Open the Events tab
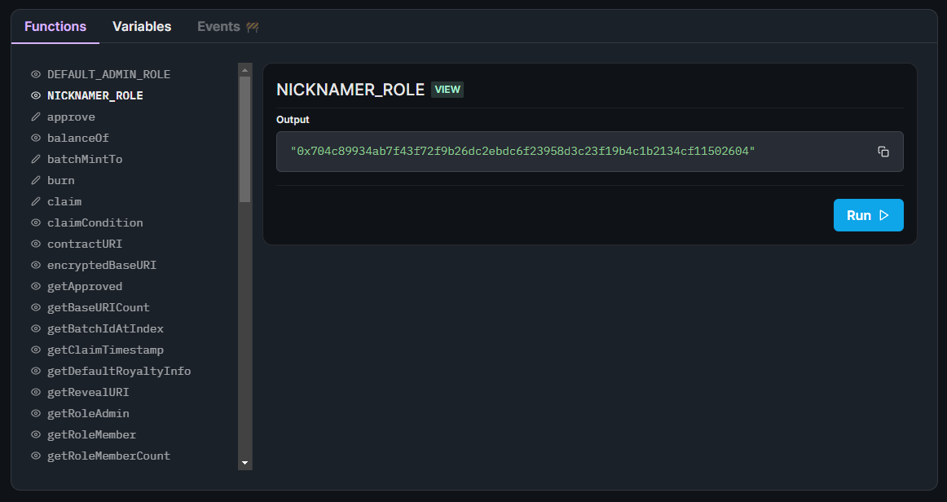 220,26
